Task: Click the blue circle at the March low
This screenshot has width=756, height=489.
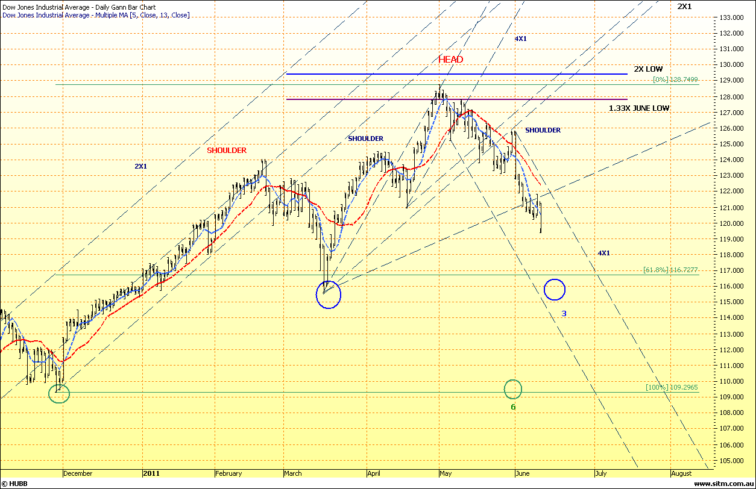Action: 329,294
